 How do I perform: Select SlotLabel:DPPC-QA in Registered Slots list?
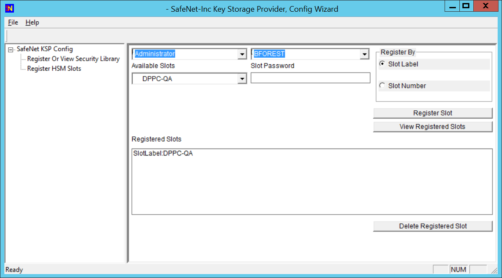pyautogui.click(x=163, y=153)
